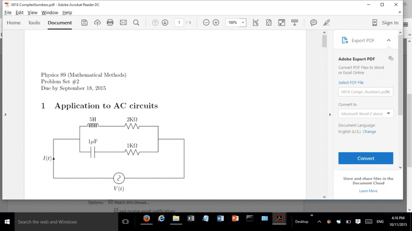Print the document using printer icon

110,23
